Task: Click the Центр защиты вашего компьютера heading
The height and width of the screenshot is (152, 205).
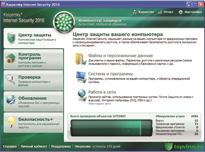Action: coord(118,34)
